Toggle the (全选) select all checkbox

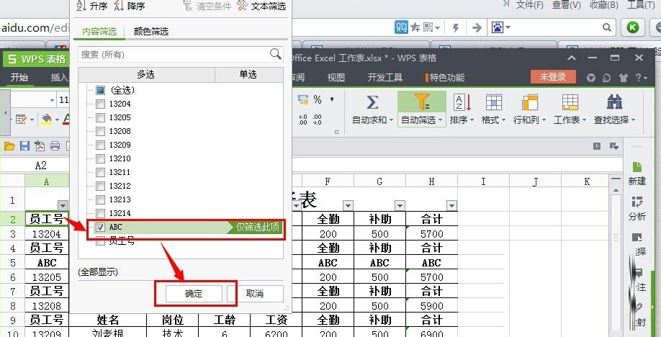(x=100, y=91)
